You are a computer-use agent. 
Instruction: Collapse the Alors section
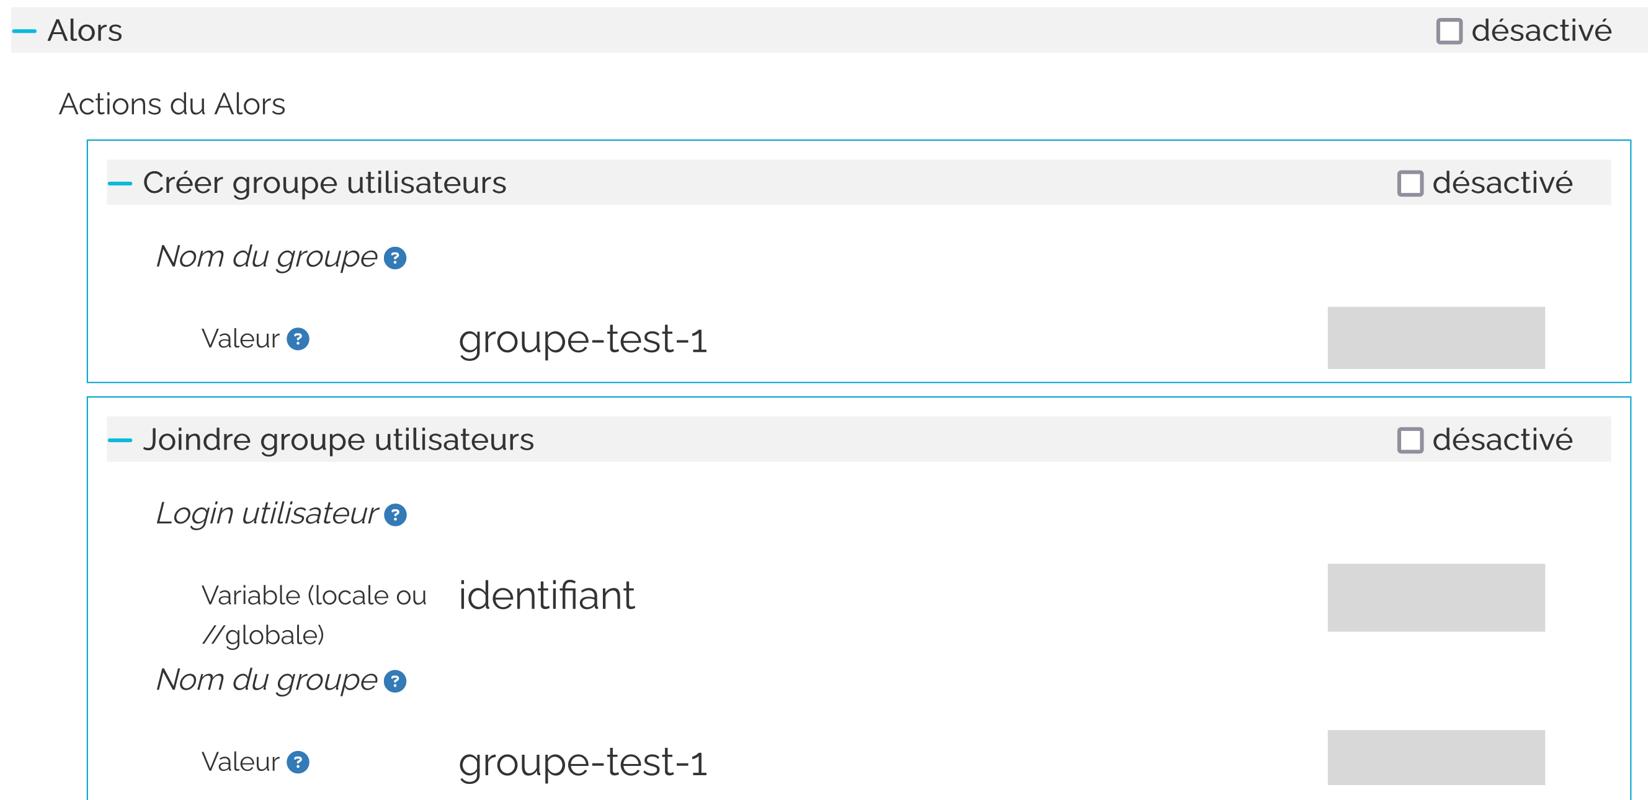[24, 30]
